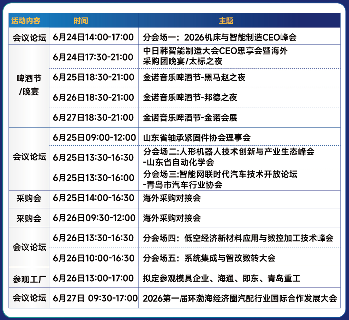Select the 6月24日14:00-17:00 time cell
349x320 pixels.
[94, 36]
